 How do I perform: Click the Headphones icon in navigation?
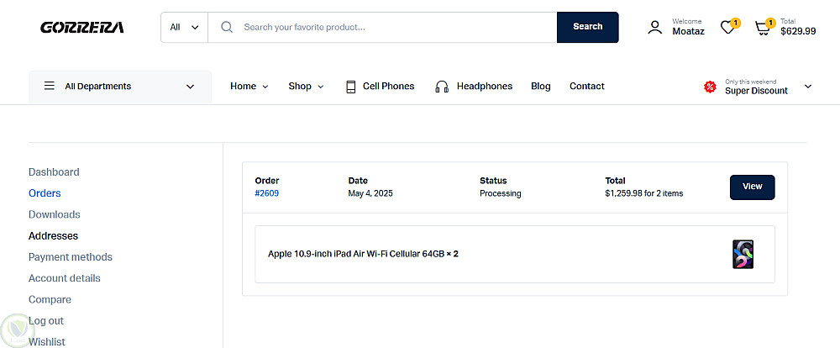tap(442, 87)
